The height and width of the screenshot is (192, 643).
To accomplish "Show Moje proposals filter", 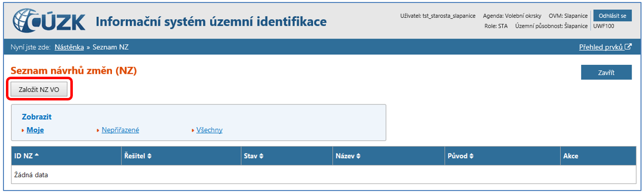I will click(35, 130).
